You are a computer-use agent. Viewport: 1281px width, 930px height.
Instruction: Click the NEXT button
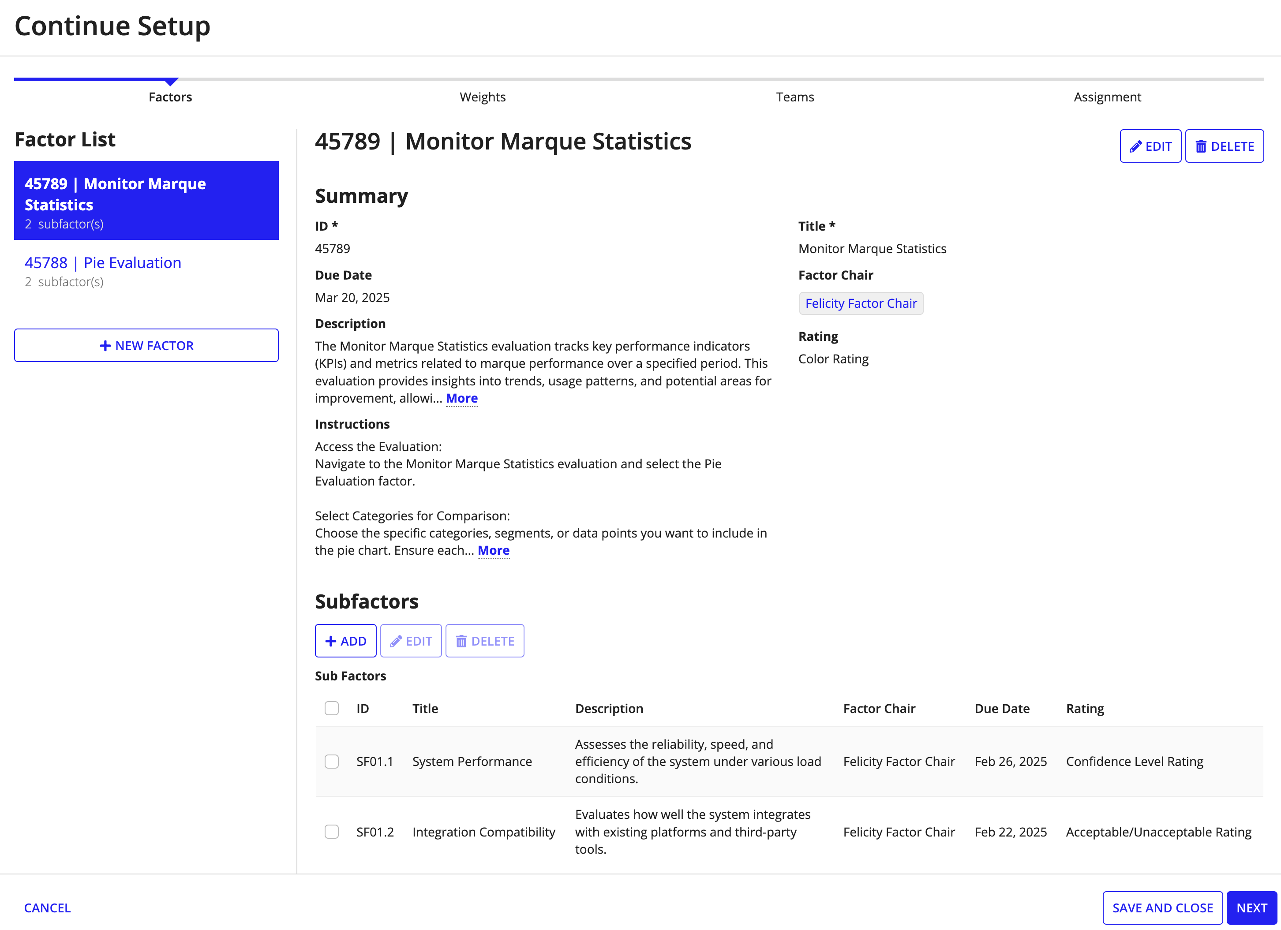pyautogui.click(x=1251, y=908)
